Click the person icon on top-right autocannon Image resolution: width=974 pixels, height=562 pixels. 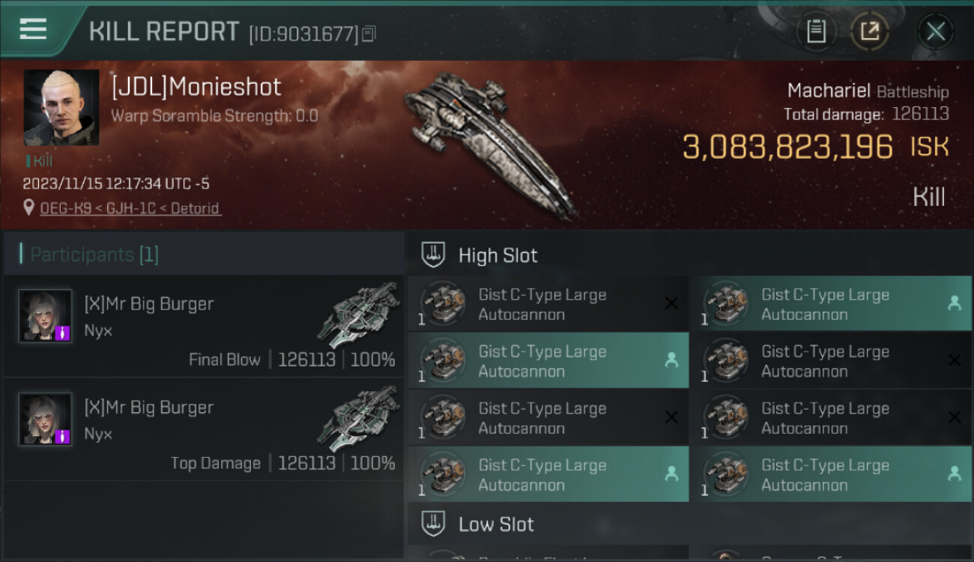[x=954, y=303]
